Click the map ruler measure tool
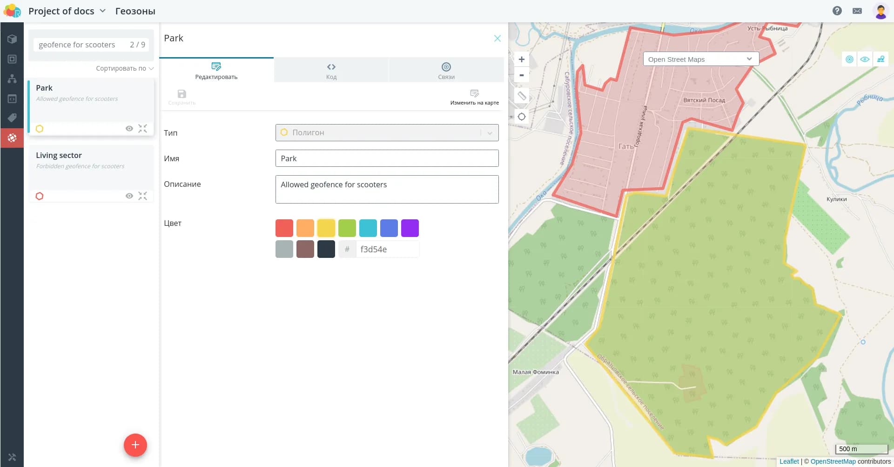Viewport: 894px width, 467px height. pos(522,96)
